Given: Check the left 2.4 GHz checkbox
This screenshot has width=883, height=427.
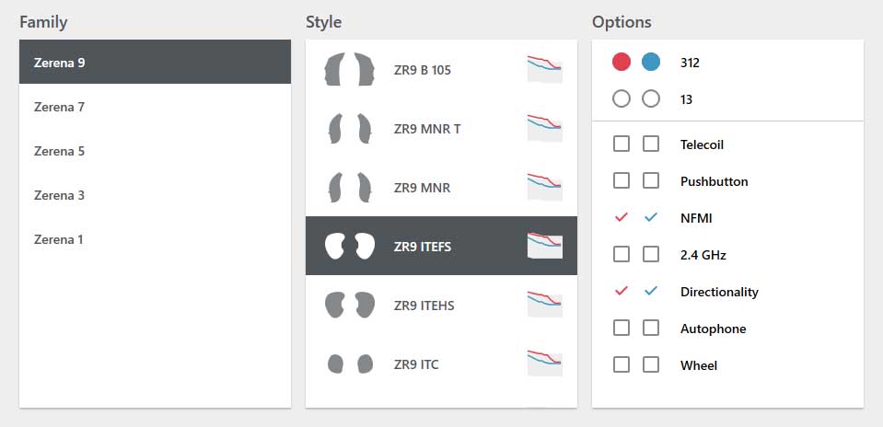Looking at the screenshot, I should [622, 254].
